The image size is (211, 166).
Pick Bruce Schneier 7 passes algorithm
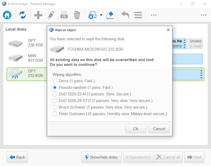(x=100, y=107)
